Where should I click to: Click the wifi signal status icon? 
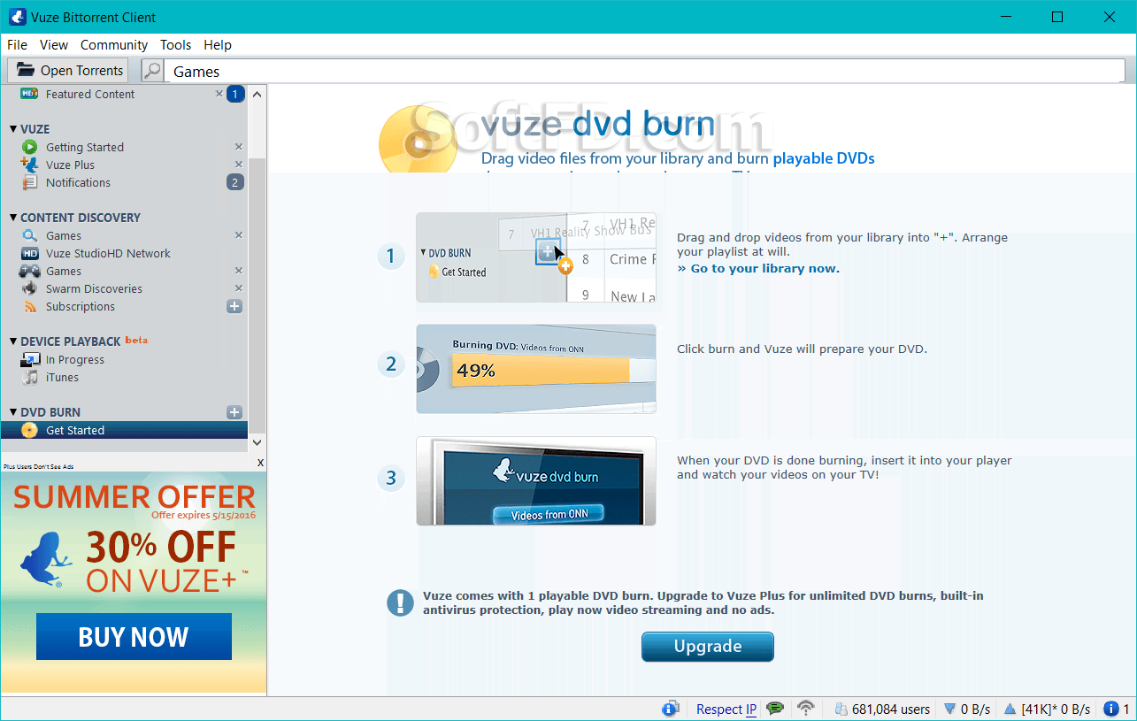pos(805,709)
